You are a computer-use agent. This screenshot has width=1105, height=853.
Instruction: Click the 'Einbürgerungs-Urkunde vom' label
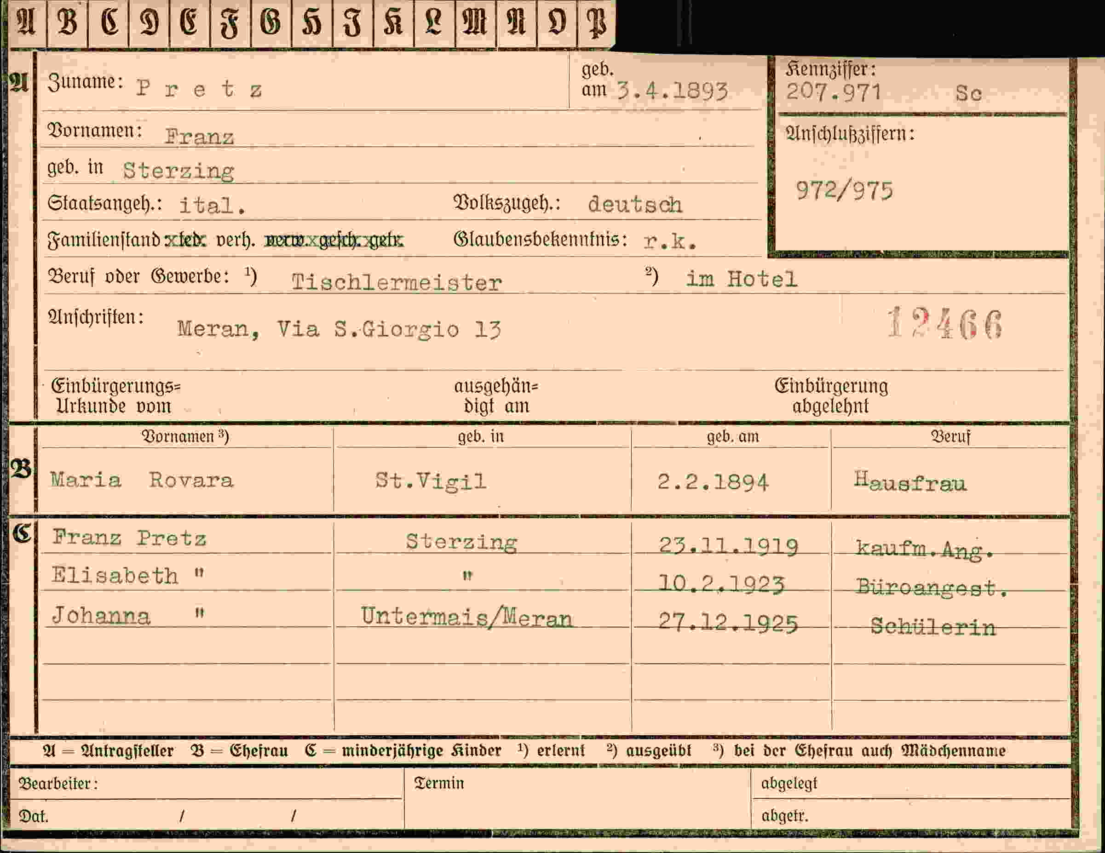coord(115,396)
